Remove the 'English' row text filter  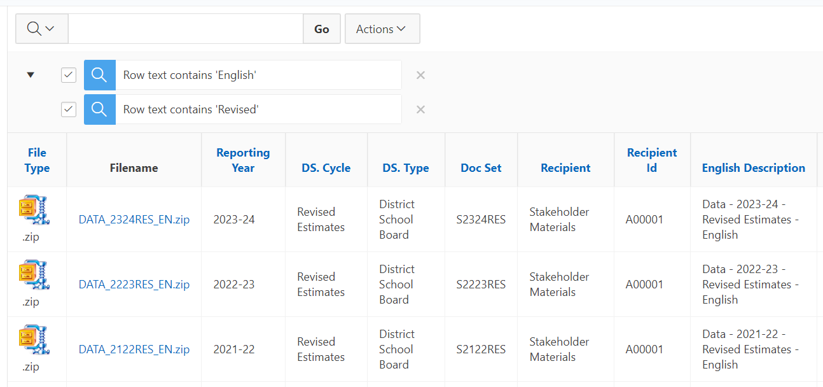coord(420,75)
